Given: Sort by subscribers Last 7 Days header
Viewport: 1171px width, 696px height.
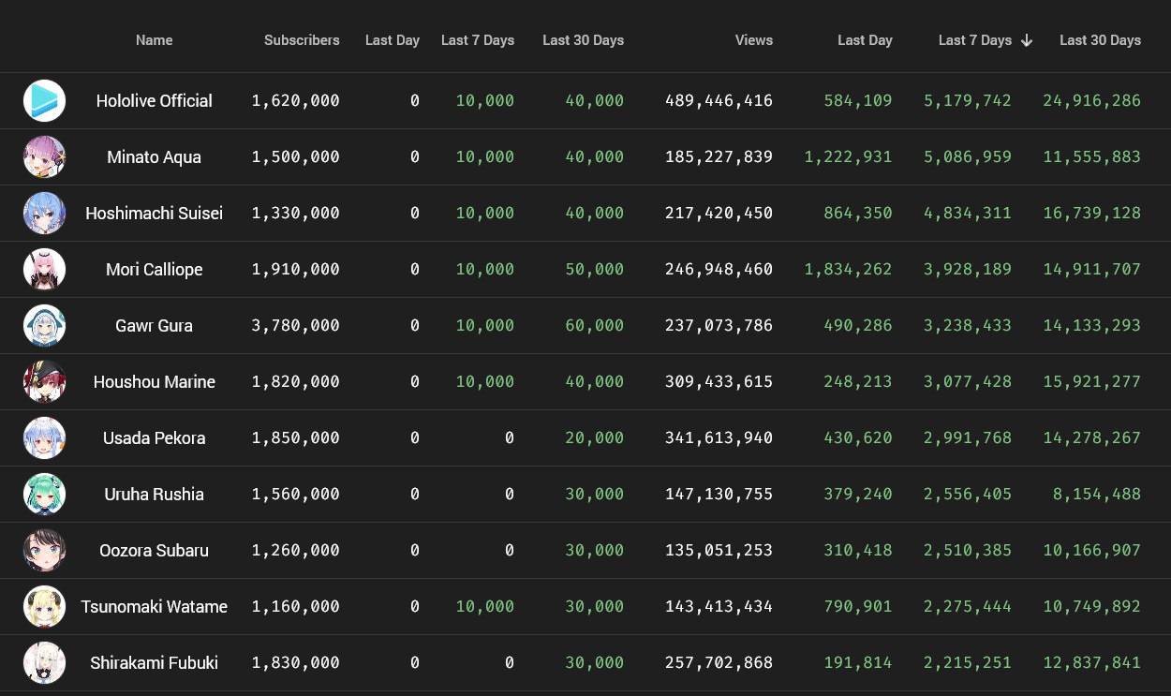Looking at the screenshot, I should tap(478, 40).
